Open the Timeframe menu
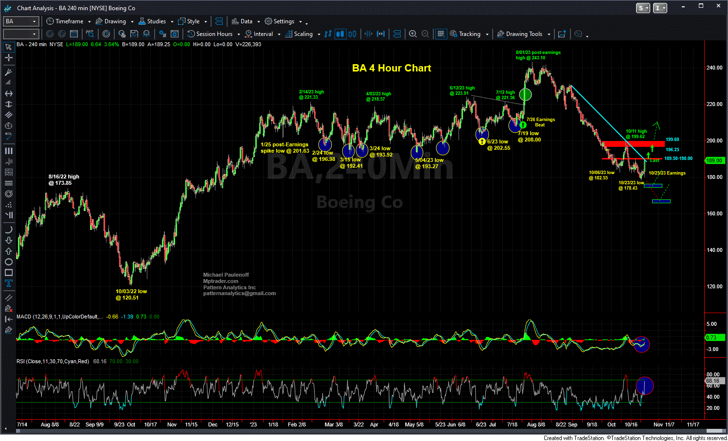Viewport: 728px width, 441px height. coord(65,21)
